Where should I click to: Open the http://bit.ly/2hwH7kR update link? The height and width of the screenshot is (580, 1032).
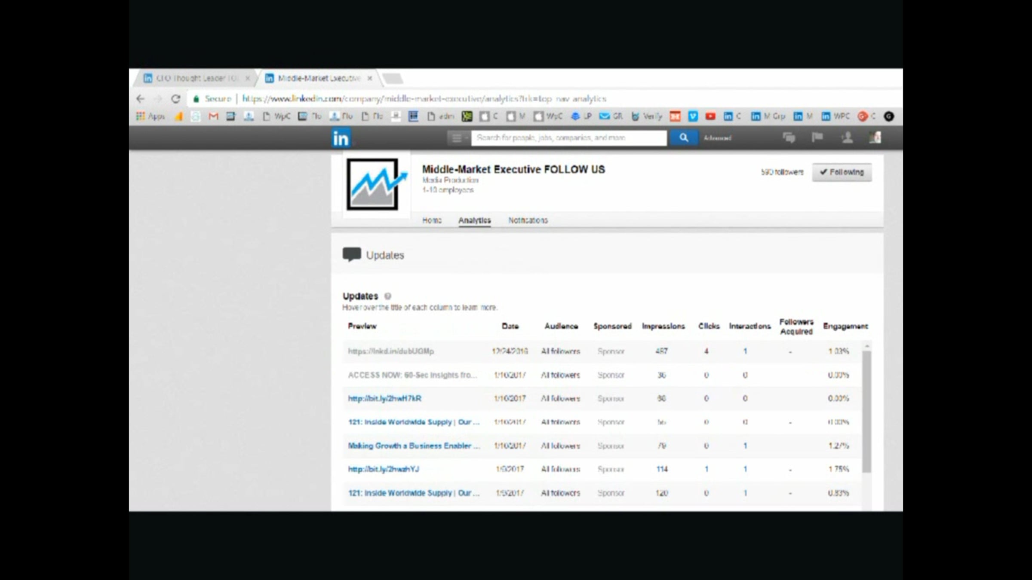[x=384, y=399]
